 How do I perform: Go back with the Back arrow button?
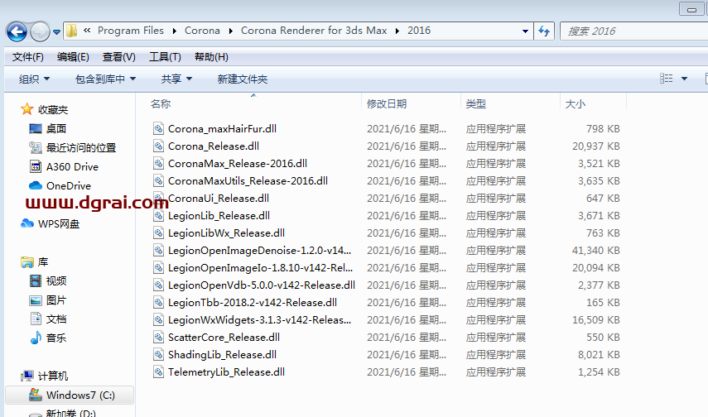[17, 31]
